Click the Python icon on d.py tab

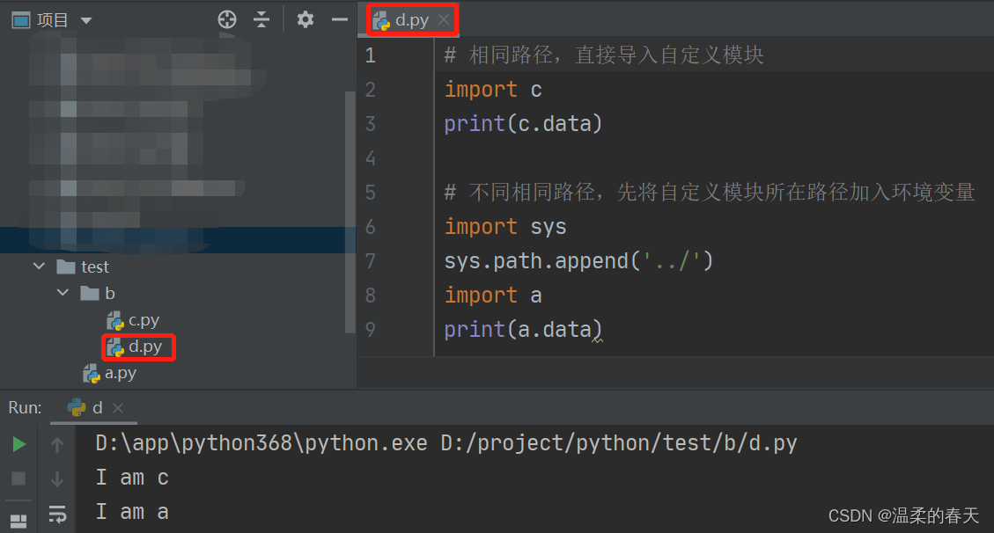tap(381, 21)
